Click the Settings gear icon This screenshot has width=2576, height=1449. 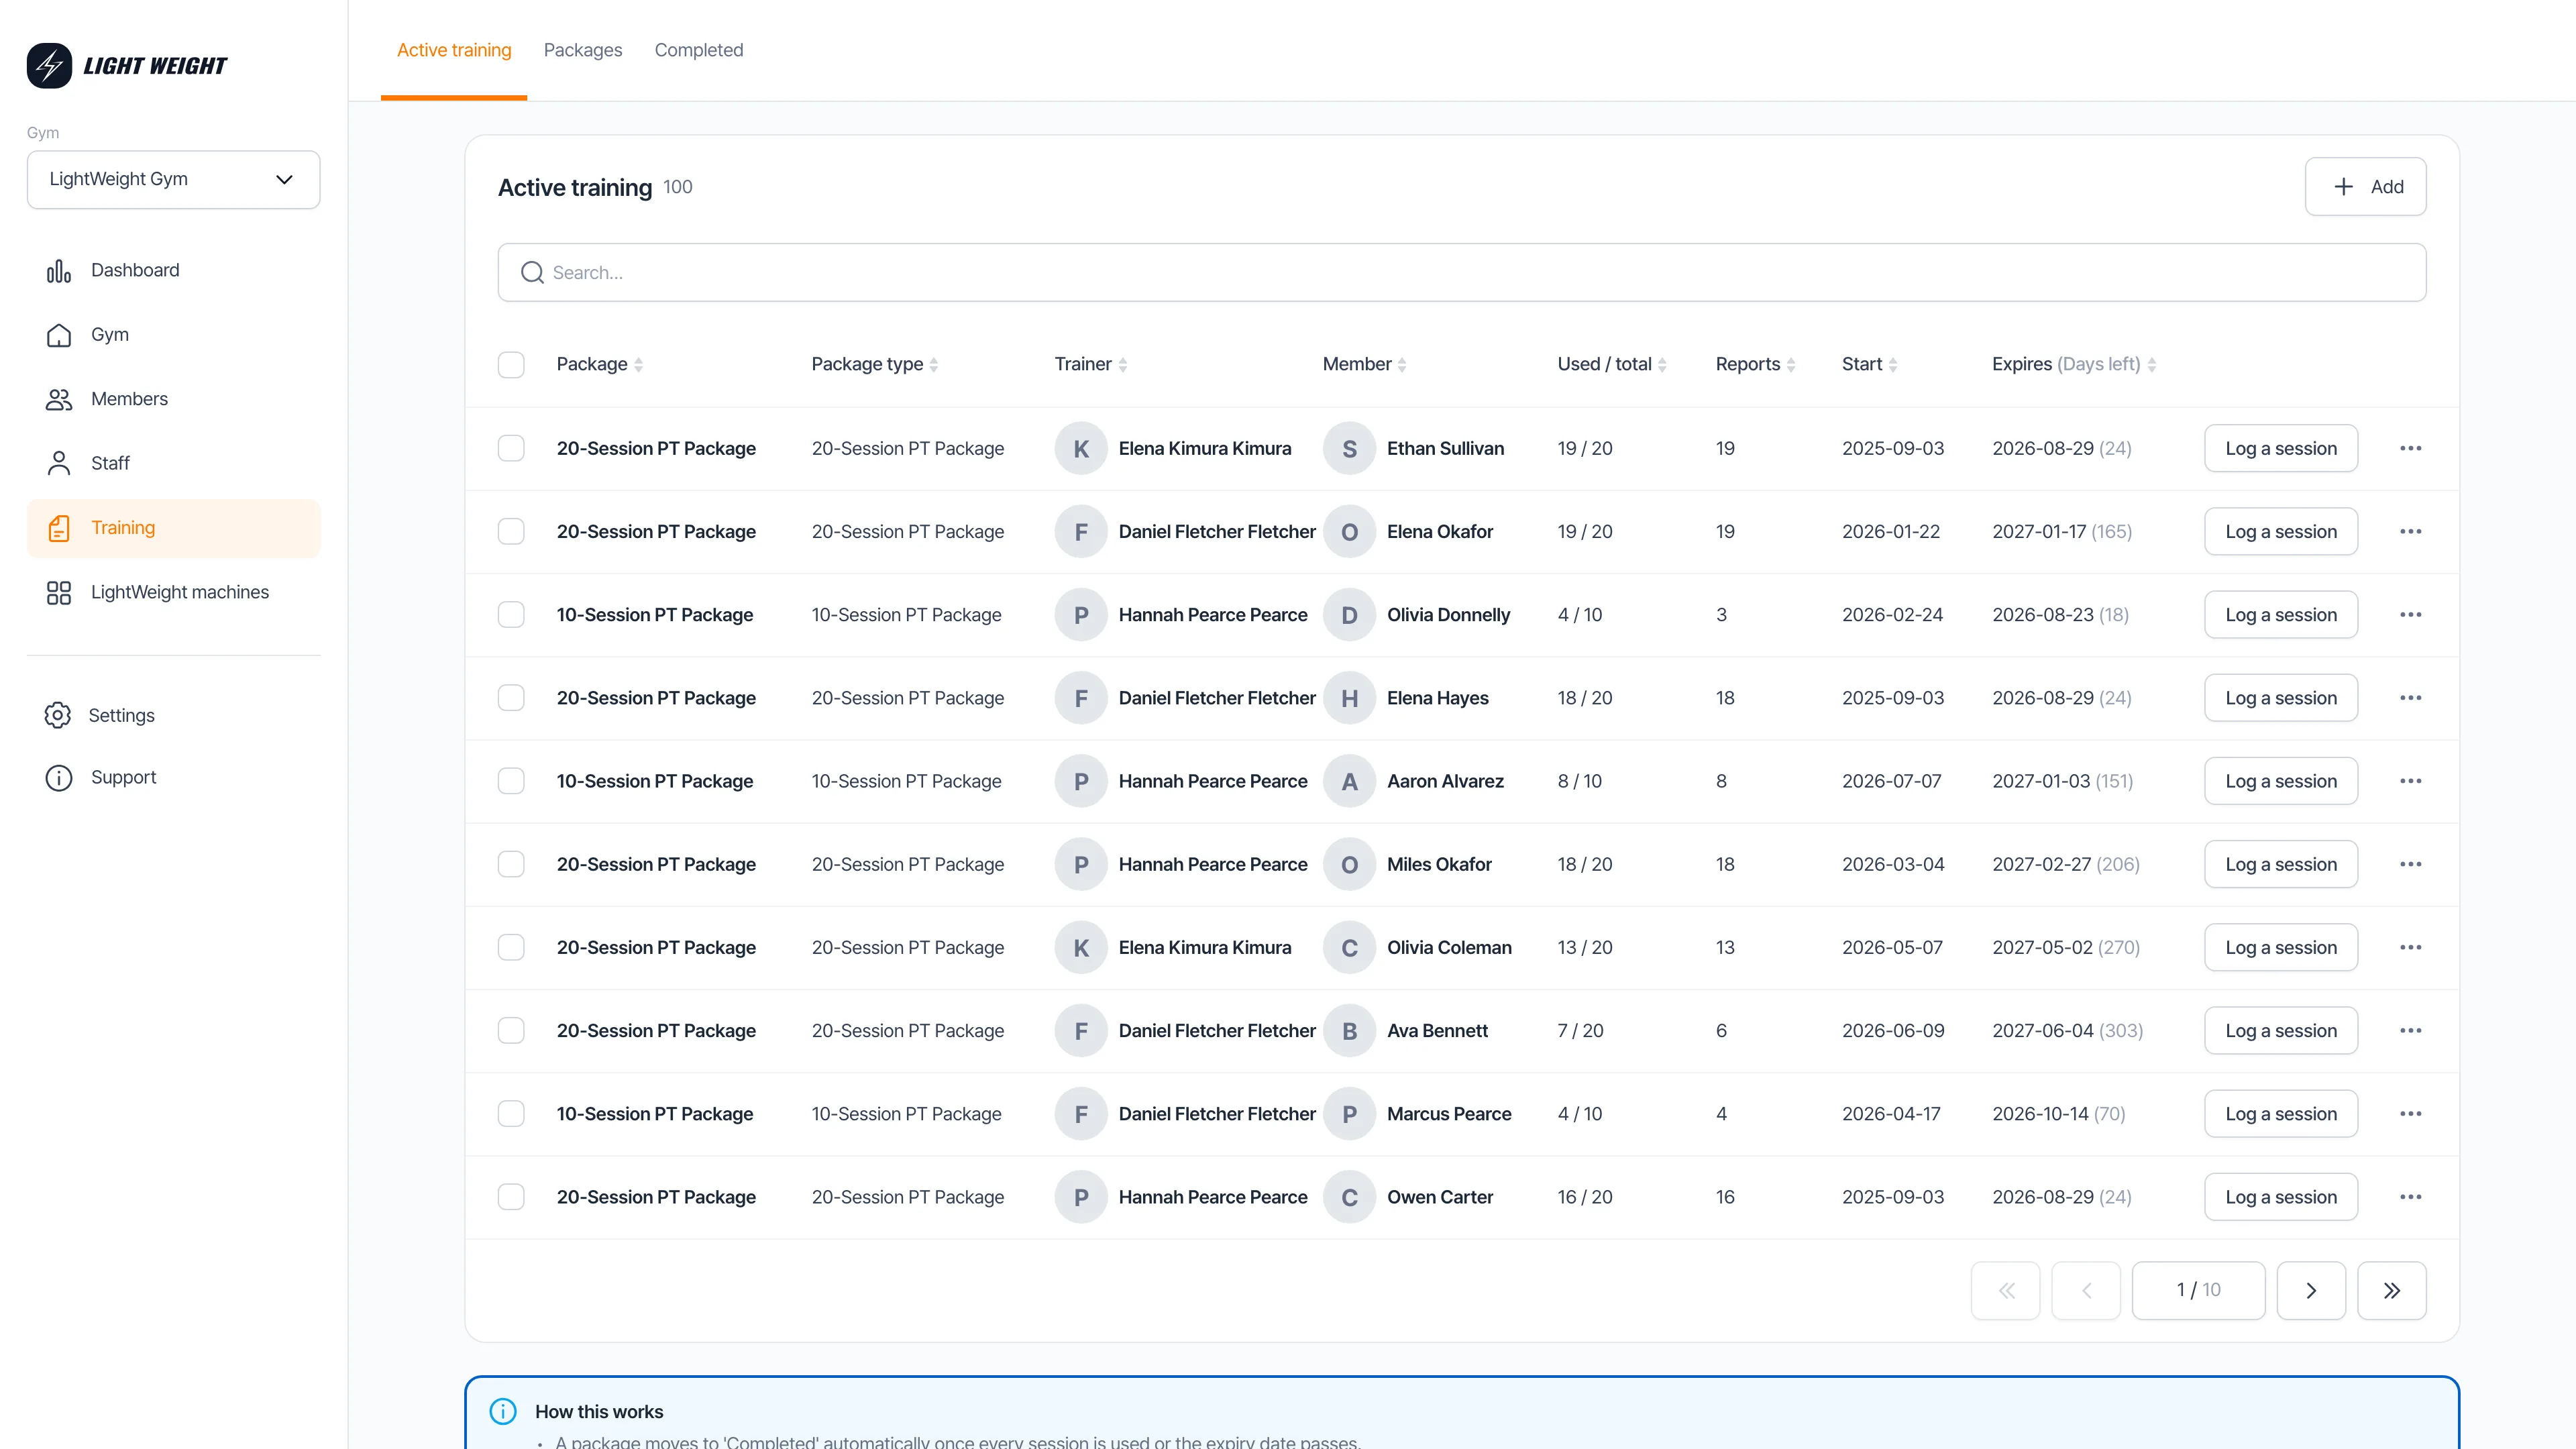pos(58,716)
